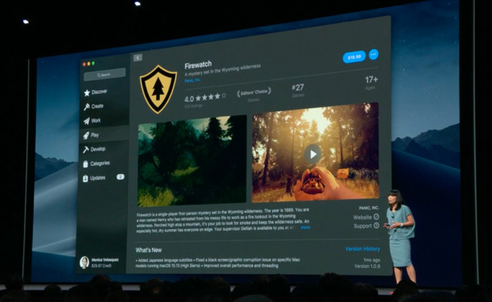Select the Develop sidebar label
Viewport: 492px width, 302px height.
click(98, 149)
